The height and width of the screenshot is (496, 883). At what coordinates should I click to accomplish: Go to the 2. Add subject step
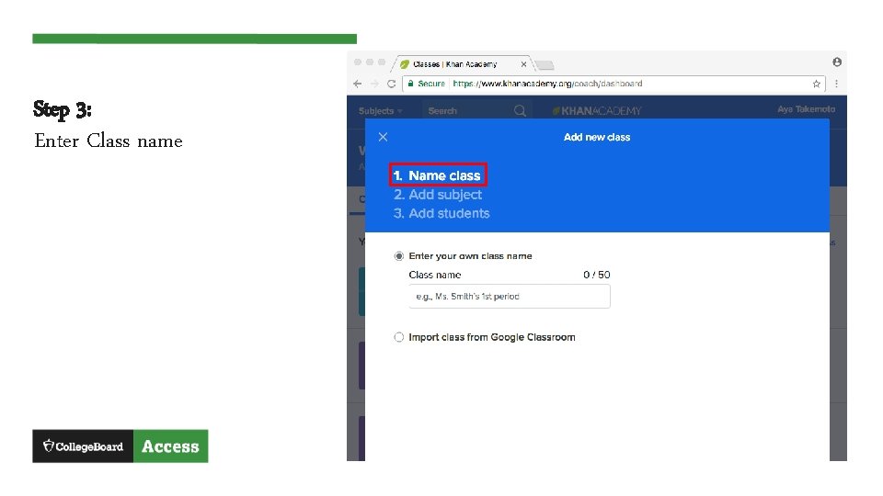[438, 195]
